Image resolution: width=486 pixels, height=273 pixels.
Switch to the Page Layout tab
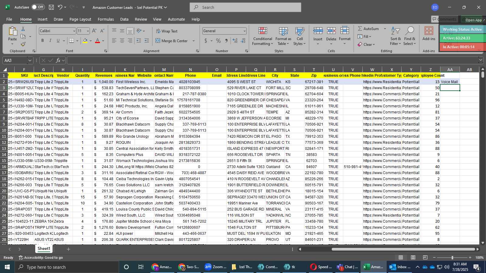point(80,19)
